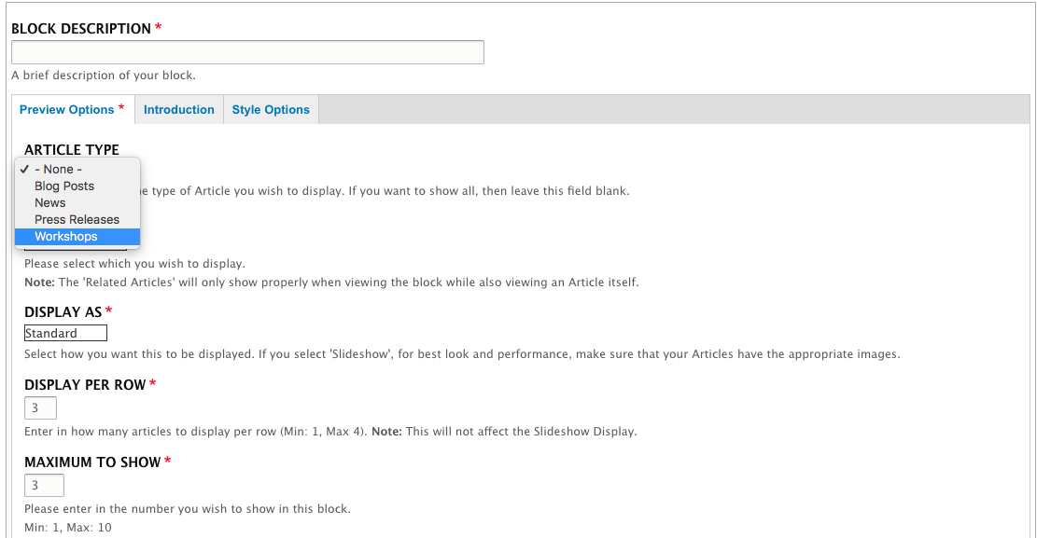Select the highlighted Workshops option
This screenshot has height=538, width=1037.
pos(66,237)
